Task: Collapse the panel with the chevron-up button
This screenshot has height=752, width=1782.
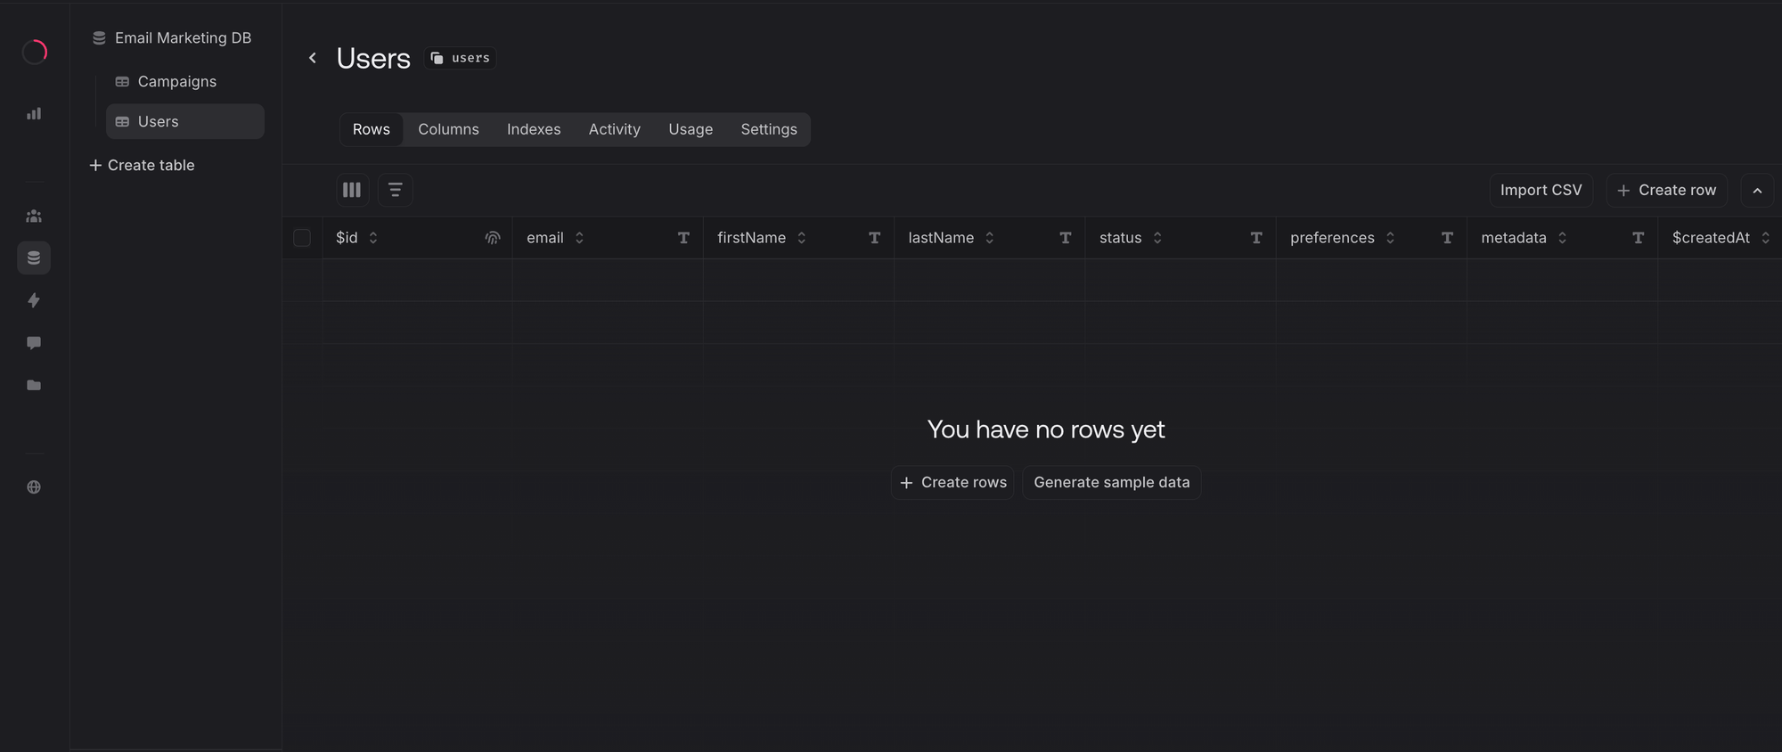Action: pyautogui.click(x=1757, y=191)
